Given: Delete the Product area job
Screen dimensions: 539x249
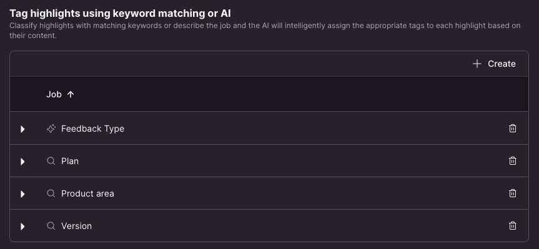Looking at the screenshot, I should point(512,193).
